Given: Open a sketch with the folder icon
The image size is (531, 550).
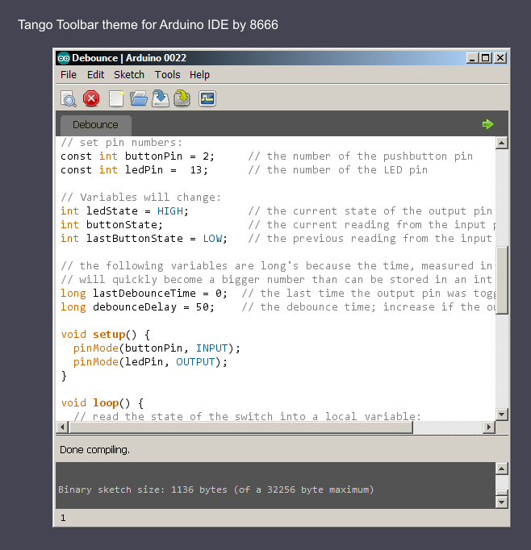Looking at the screenshot, I should point(139,98).
